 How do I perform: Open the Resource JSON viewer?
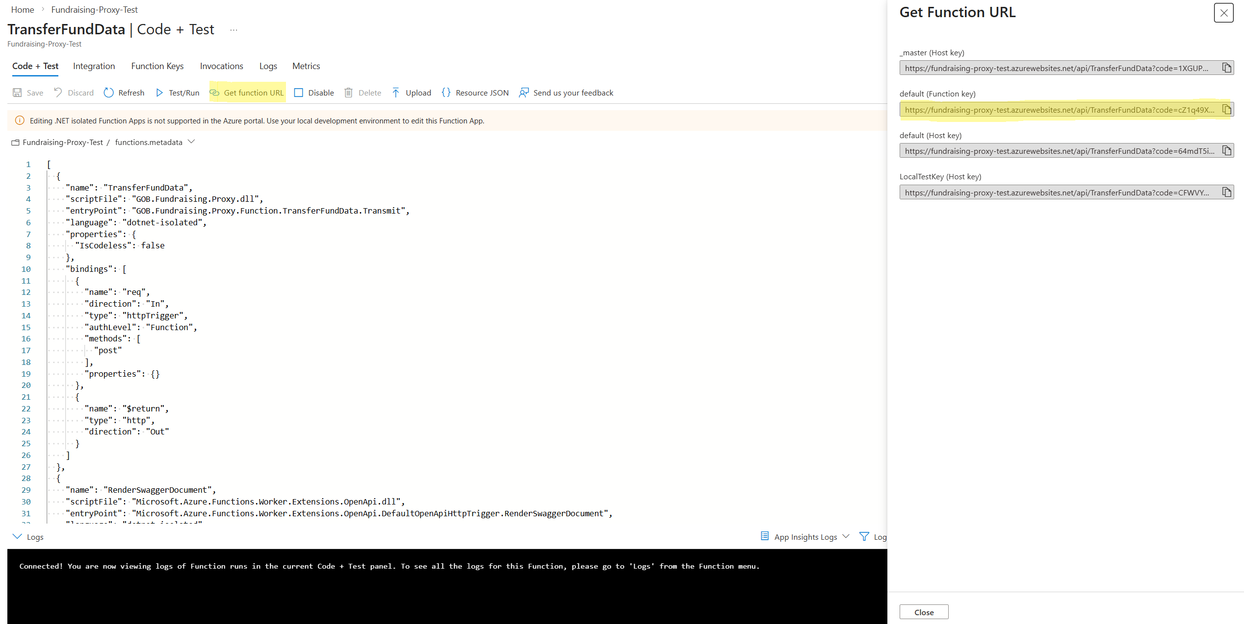(474, 93)
